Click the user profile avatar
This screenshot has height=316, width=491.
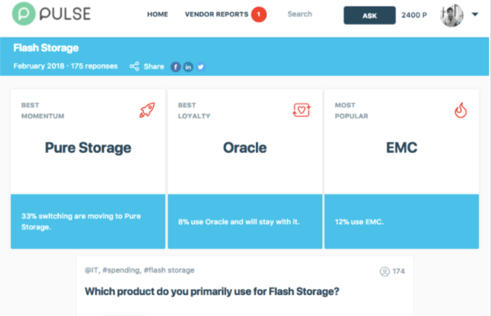(x=451, y=14)
